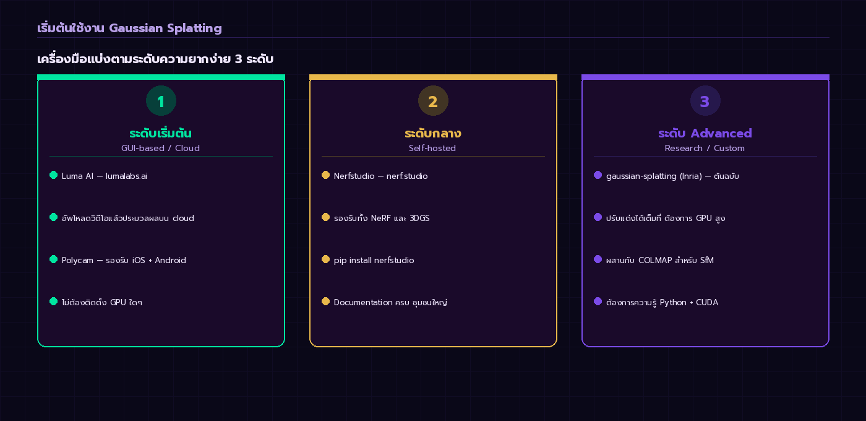Screen dimensions: 866x421
Task: Click the GUI-based / Cloud subtitle
Action: (161, 149)
